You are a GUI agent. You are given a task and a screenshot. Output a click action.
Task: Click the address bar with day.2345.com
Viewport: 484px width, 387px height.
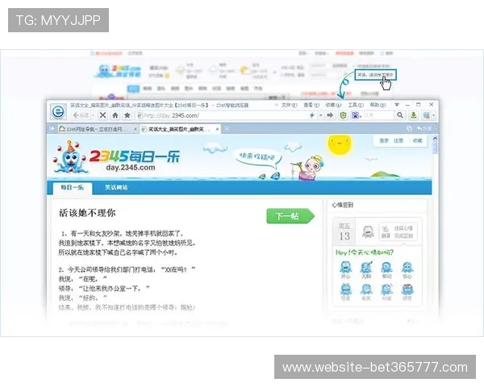(221, 115)
